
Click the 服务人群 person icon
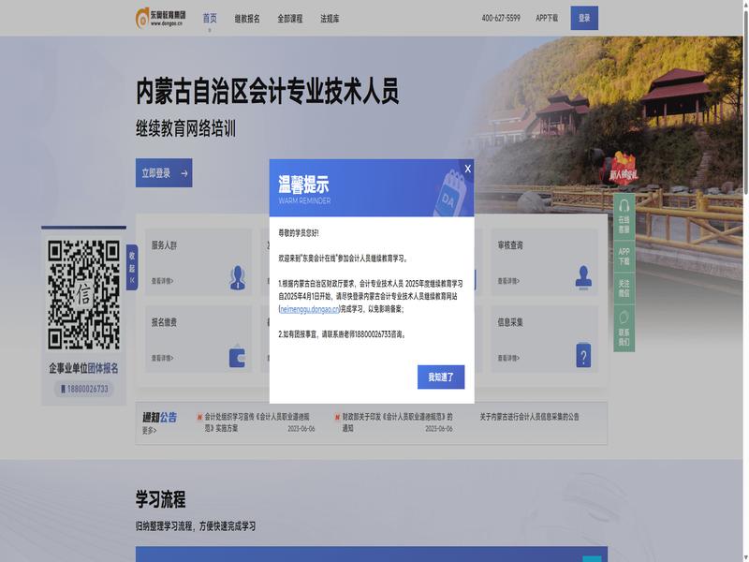238,276
